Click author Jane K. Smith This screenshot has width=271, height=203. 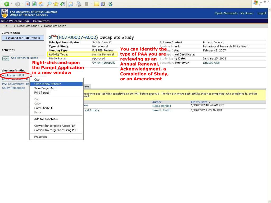coord(161,110)
